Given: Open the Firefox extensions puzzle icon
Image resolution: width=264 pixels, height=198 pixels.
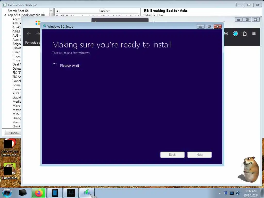Looking at the screenshot, I should pos(245,34).
